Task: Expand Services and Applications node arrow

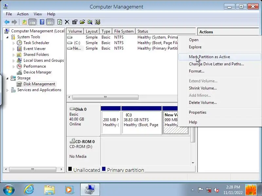Action: [x=7, y=90]
